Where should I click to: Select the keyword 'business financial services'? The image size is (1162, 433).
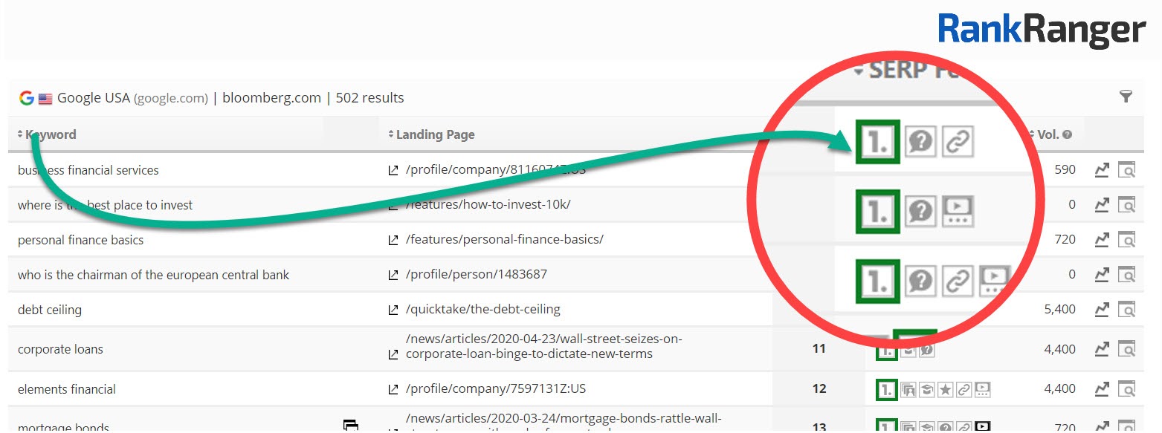88,170
